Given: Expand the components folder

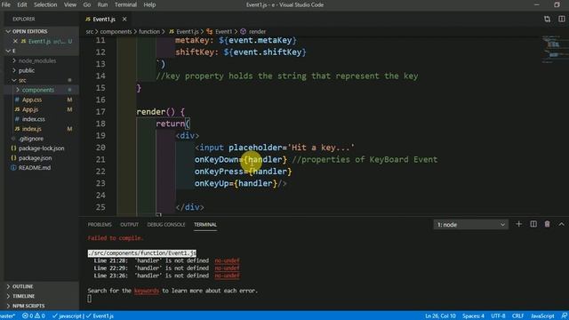Looking at the screenshot, I should coord(37,90).
